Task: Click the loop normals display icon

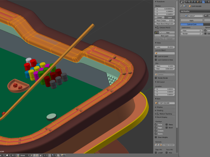Action: (158, 145)
